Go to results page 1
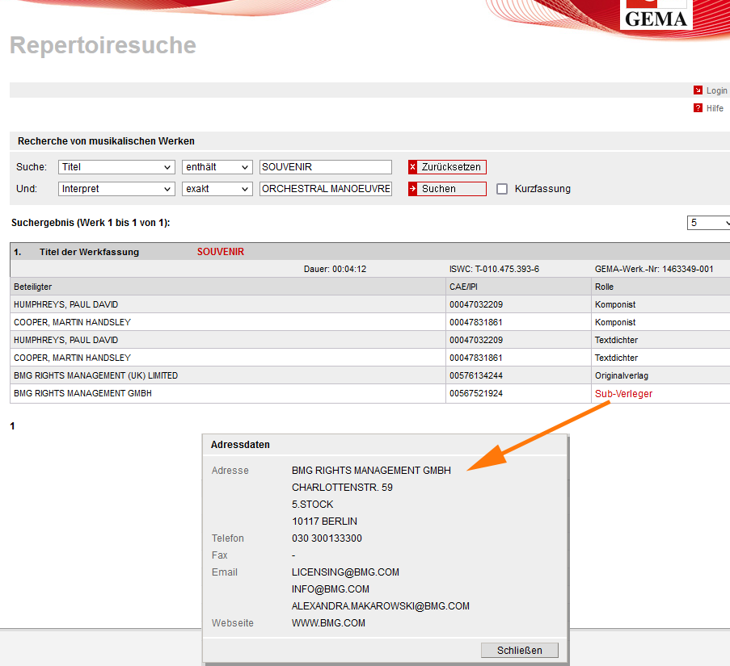 click(13, 425)
